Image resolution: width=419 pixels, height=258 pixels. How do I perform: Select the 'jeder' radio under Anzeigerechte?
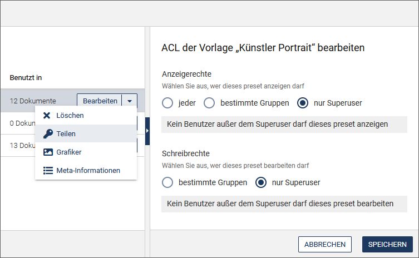(167, 103)
